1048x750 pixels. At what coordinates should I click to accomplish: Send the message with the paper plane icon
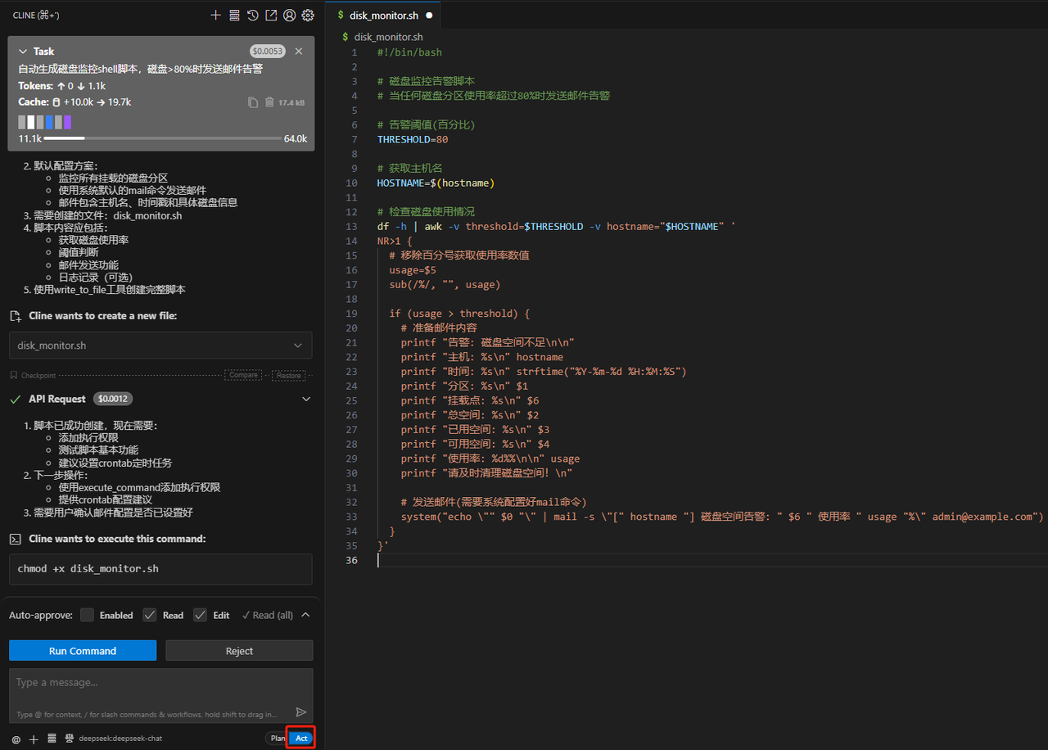(x=301, y=712)
